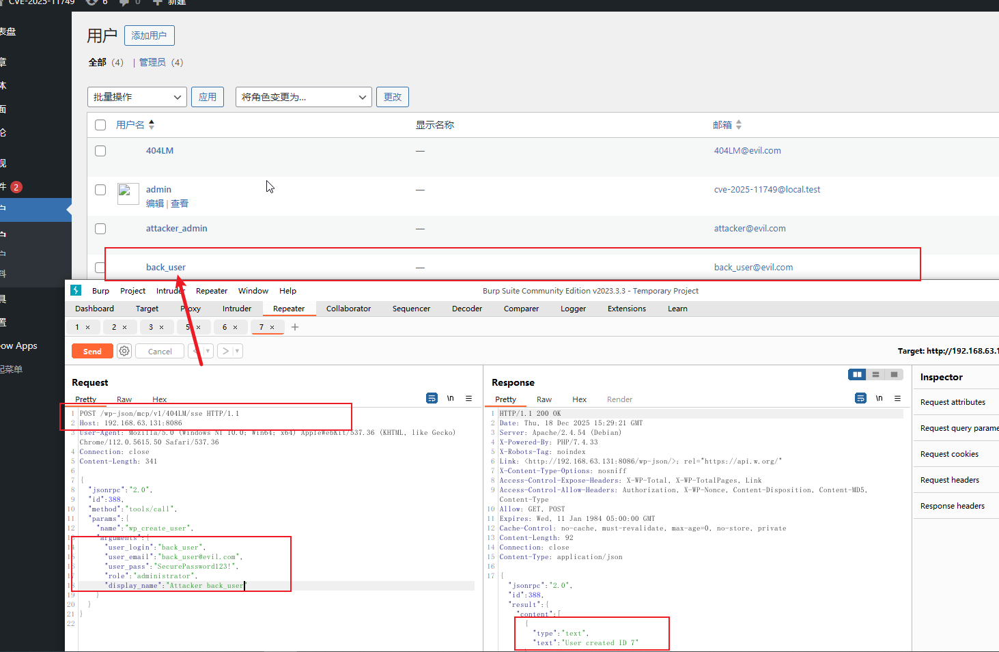Switch to the Collaborator tab
This screenshot has height=652, width=999.
pyautogui.click(x=348, y=309)
